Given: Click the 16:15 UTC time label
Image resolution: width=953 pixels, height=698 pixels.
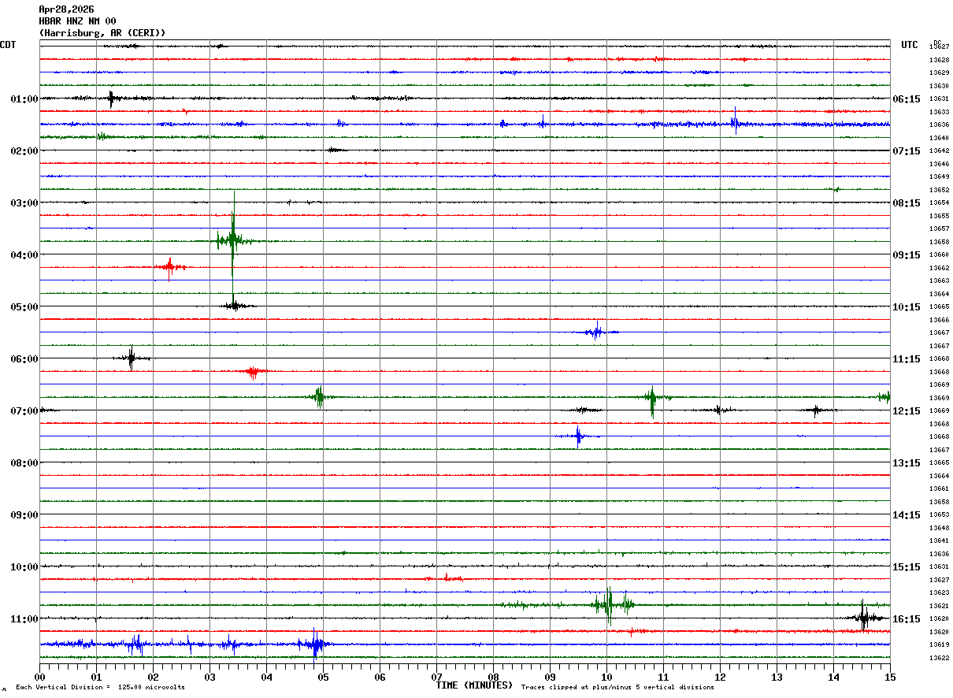Looking at the screenshot, I should pos(907,619).
